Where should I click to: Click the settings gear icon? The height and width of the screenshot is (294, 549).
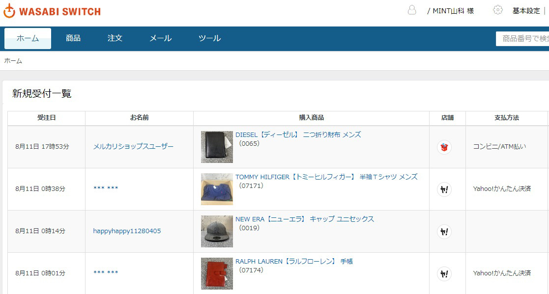(x=497, y=10)
